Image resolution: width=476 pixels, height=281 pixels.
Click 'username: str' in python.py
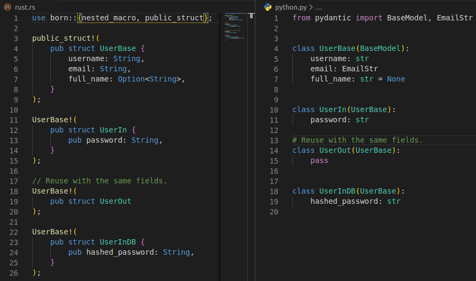[339, 58]
